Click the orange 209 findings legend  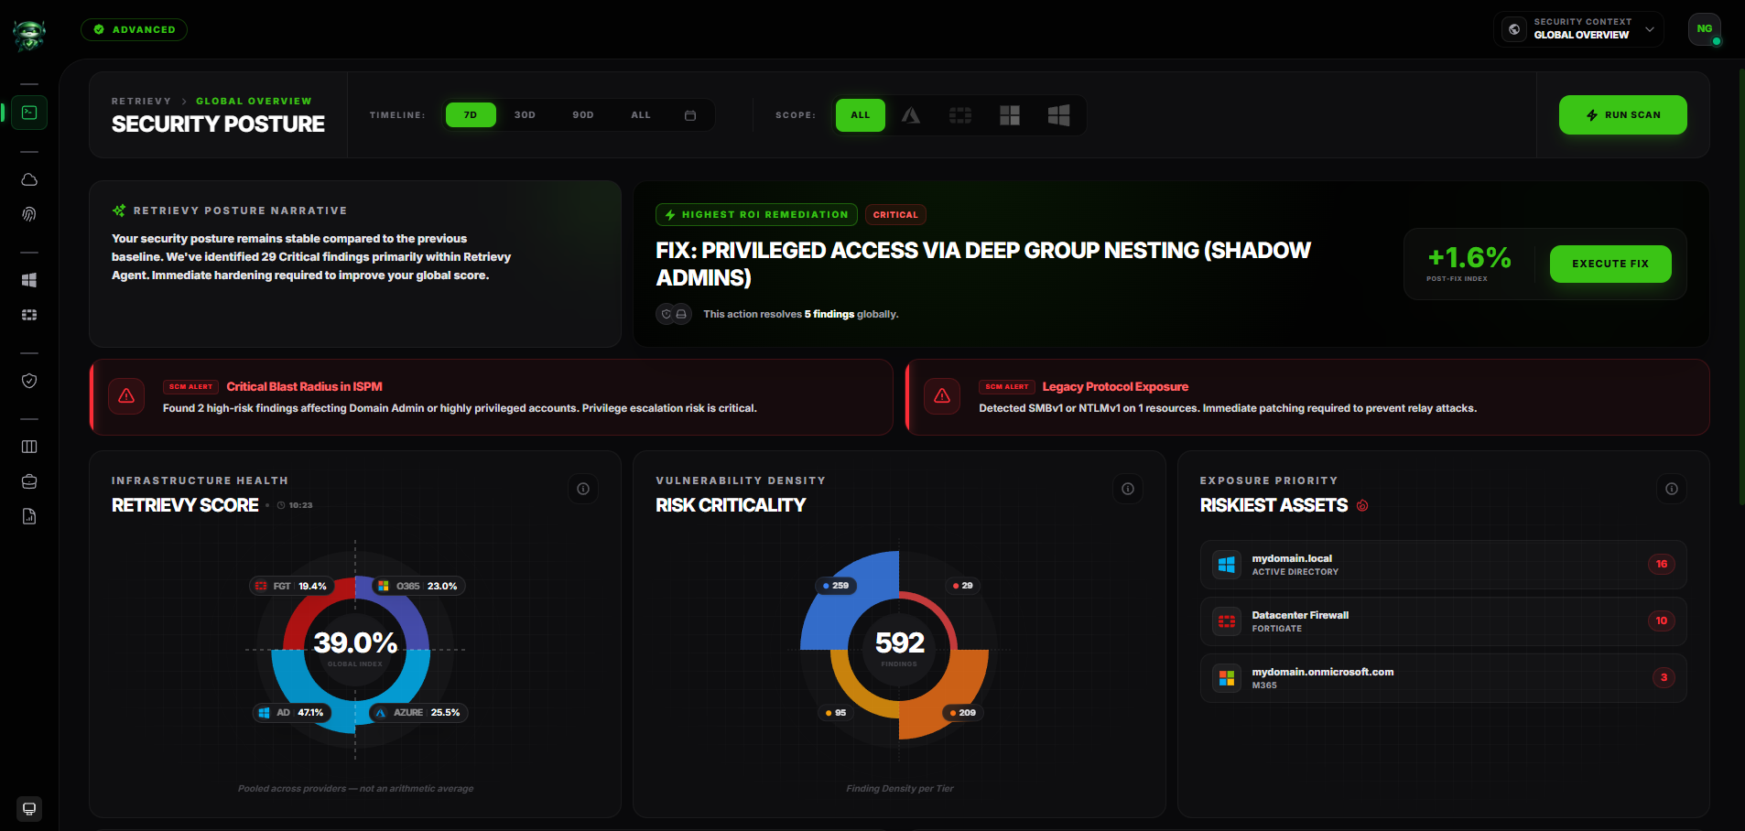pyautogui.click(x=962, y=713)
